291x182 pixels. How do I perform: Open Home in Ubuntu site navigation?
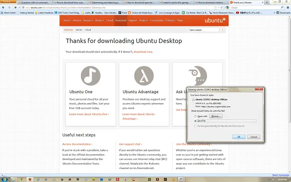[x=67, y=21]
